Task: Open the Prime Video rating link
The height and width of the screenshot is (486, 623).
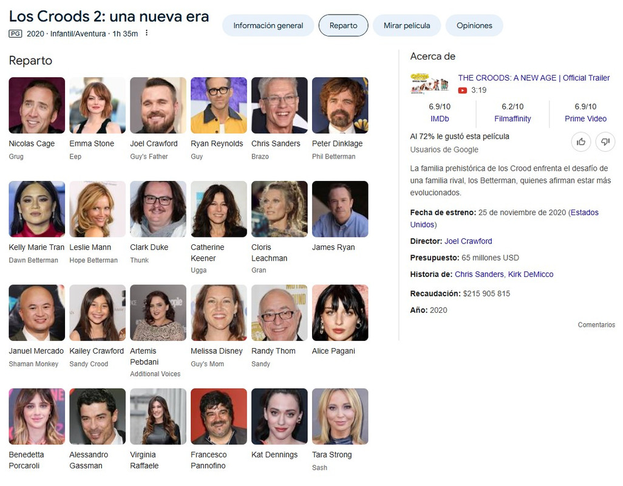Action: point(585,119)
